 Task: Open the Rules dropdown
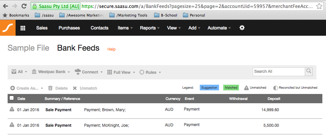[x=150, y=72]
